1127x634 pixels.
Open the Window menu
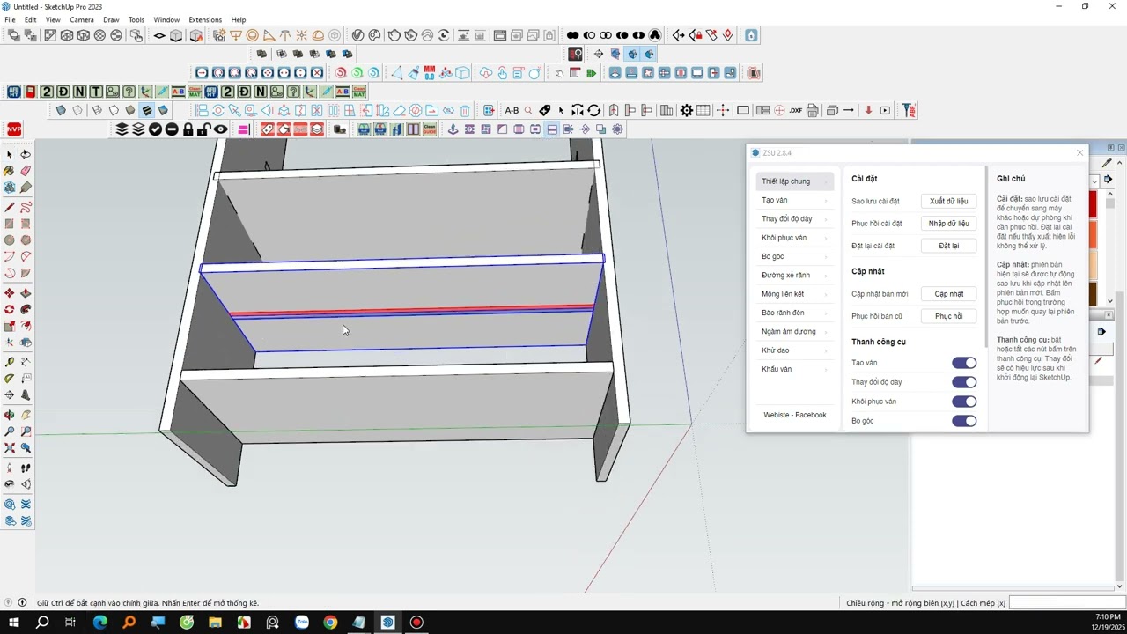166,19
